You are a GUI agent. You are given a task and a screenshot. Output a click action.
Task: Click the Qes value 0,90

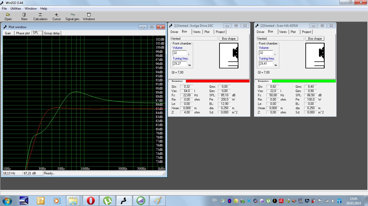pyautogui.click(x=311, y=91)
